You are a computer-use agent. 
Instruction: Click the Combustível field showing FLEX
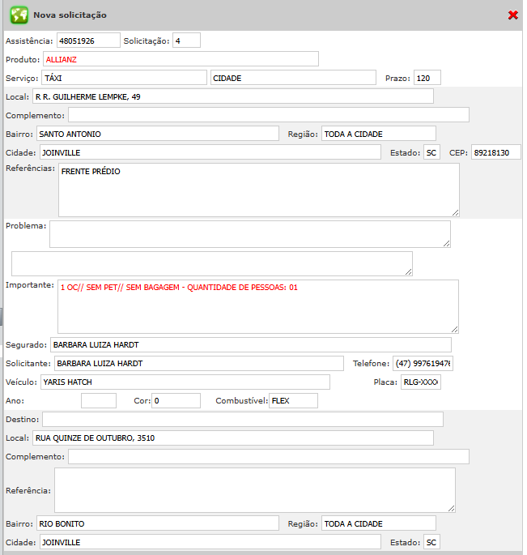point(293,401)
